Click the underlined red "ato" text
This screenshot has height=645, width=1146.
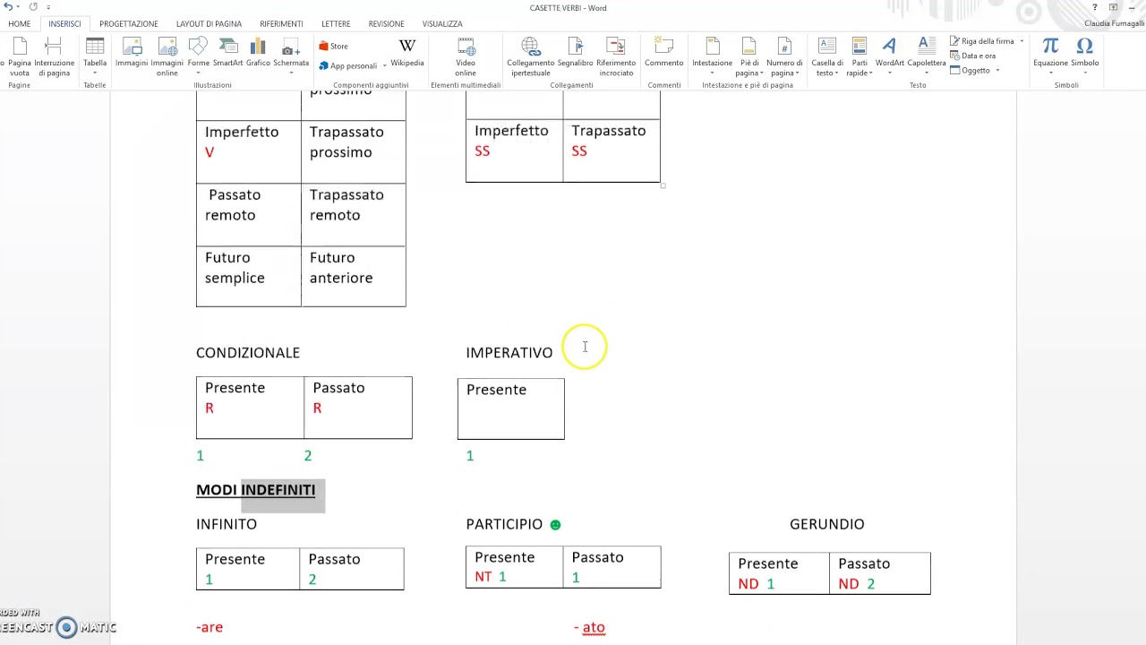(x=594, y=627)
